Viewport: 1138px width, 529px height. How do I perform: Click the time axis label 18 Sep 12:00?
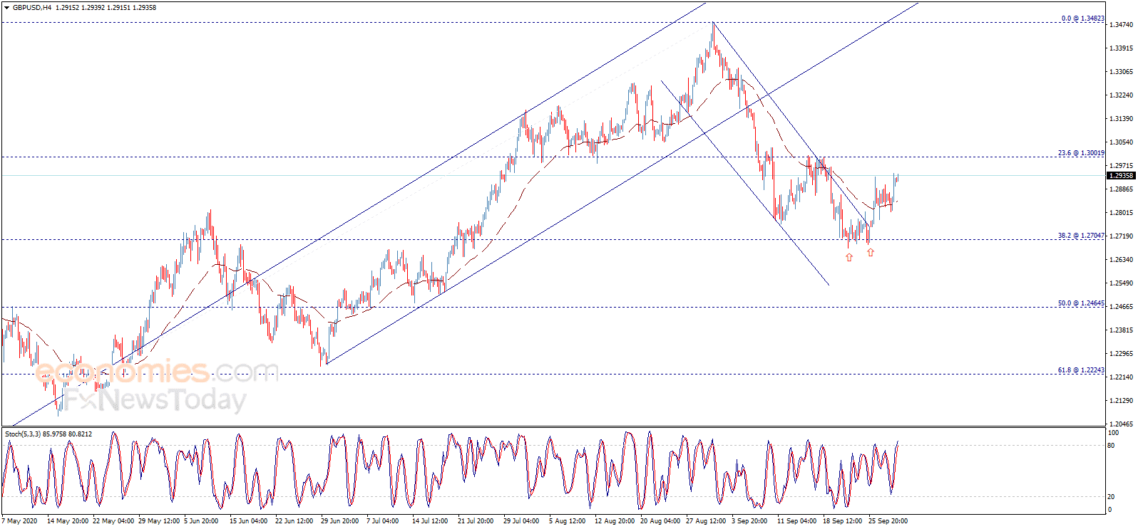843,521
